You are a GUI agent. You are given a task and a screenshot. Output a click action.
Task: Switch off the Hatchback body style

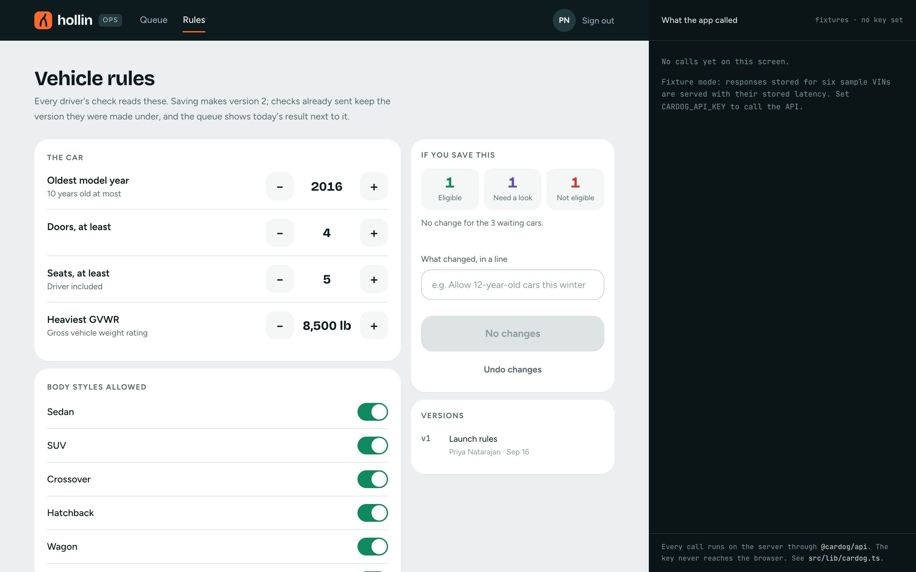click(x=372, y=513)
